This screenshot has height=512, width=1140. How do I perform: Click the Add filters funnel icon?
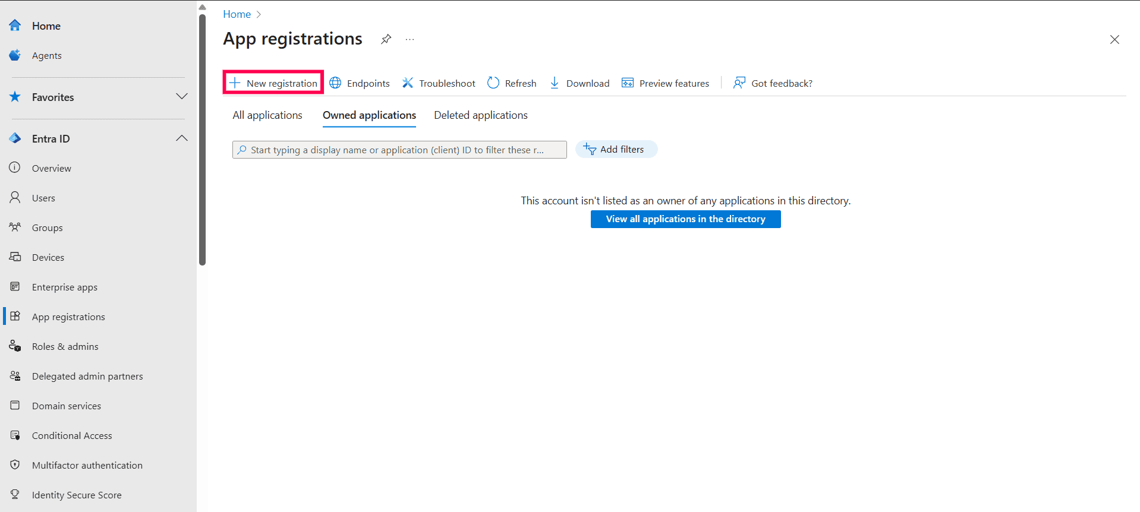590,149
